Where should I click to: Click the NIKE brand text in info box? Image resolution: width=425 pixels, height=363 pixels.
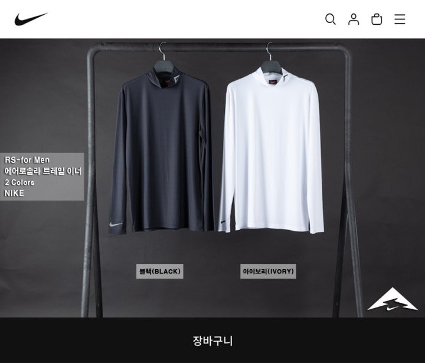point(14,193)
